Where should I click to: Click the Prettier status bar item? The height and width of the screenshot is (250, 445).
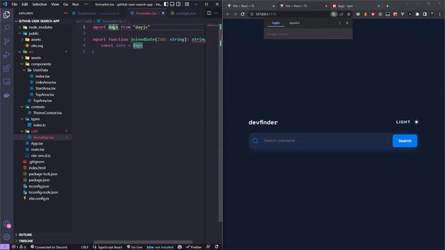(194, 247)
